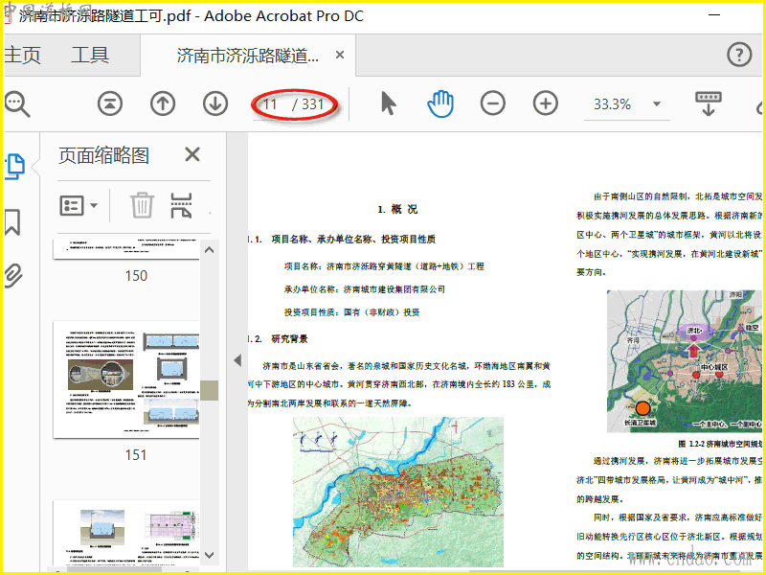Open the page thumbnails sidebar icon
Image resolution: width=766 pixels, height=575 pixels.
pos(14,167)
